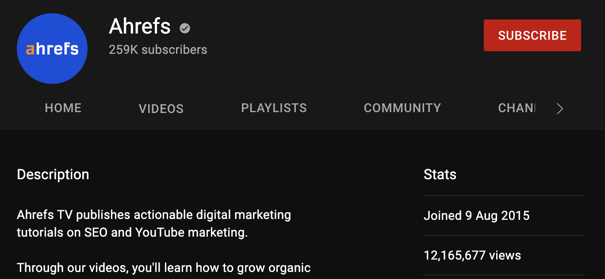Open the HOME tab
The image size is (605, 279).
click(x=63, y=108)
